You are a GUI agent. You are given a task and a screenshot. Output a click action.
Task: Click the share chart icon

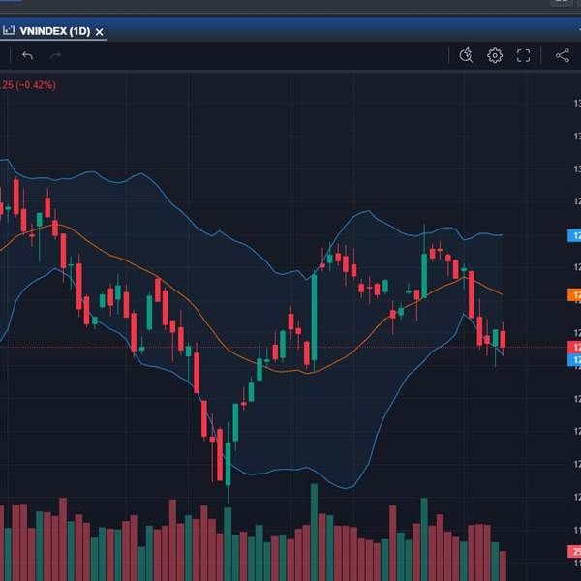(563, 55)
